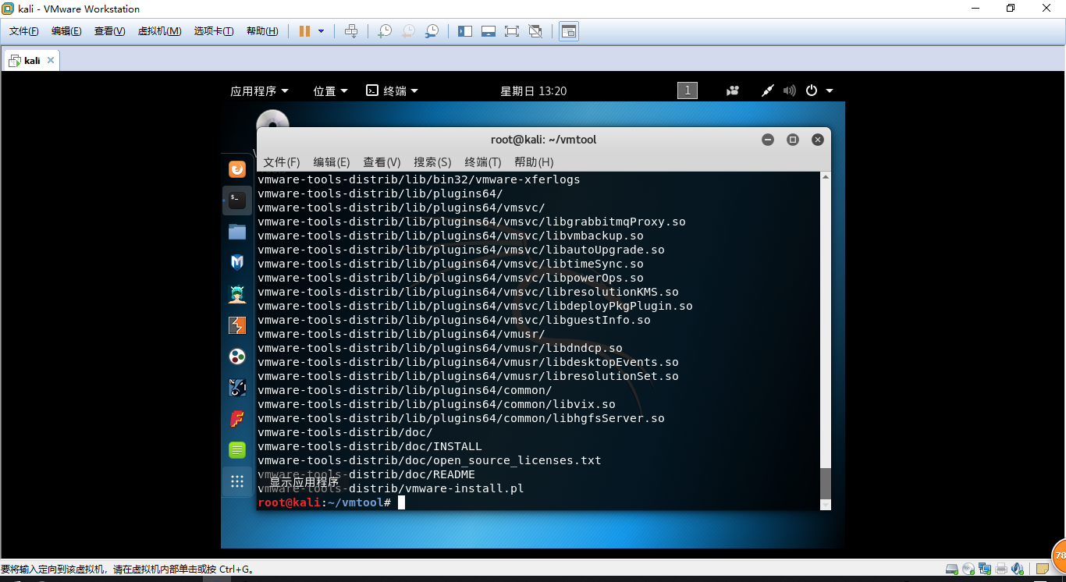The image size is (1066, 582).
Task: Click the terminal scrollbar up arrow
Action: pyautogui.click(x=826, y=177)
